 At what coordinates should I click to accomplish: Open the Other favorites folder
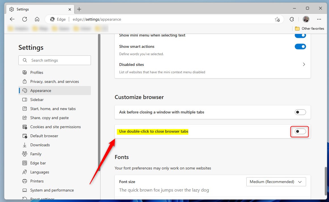click(x=309, y=29)
